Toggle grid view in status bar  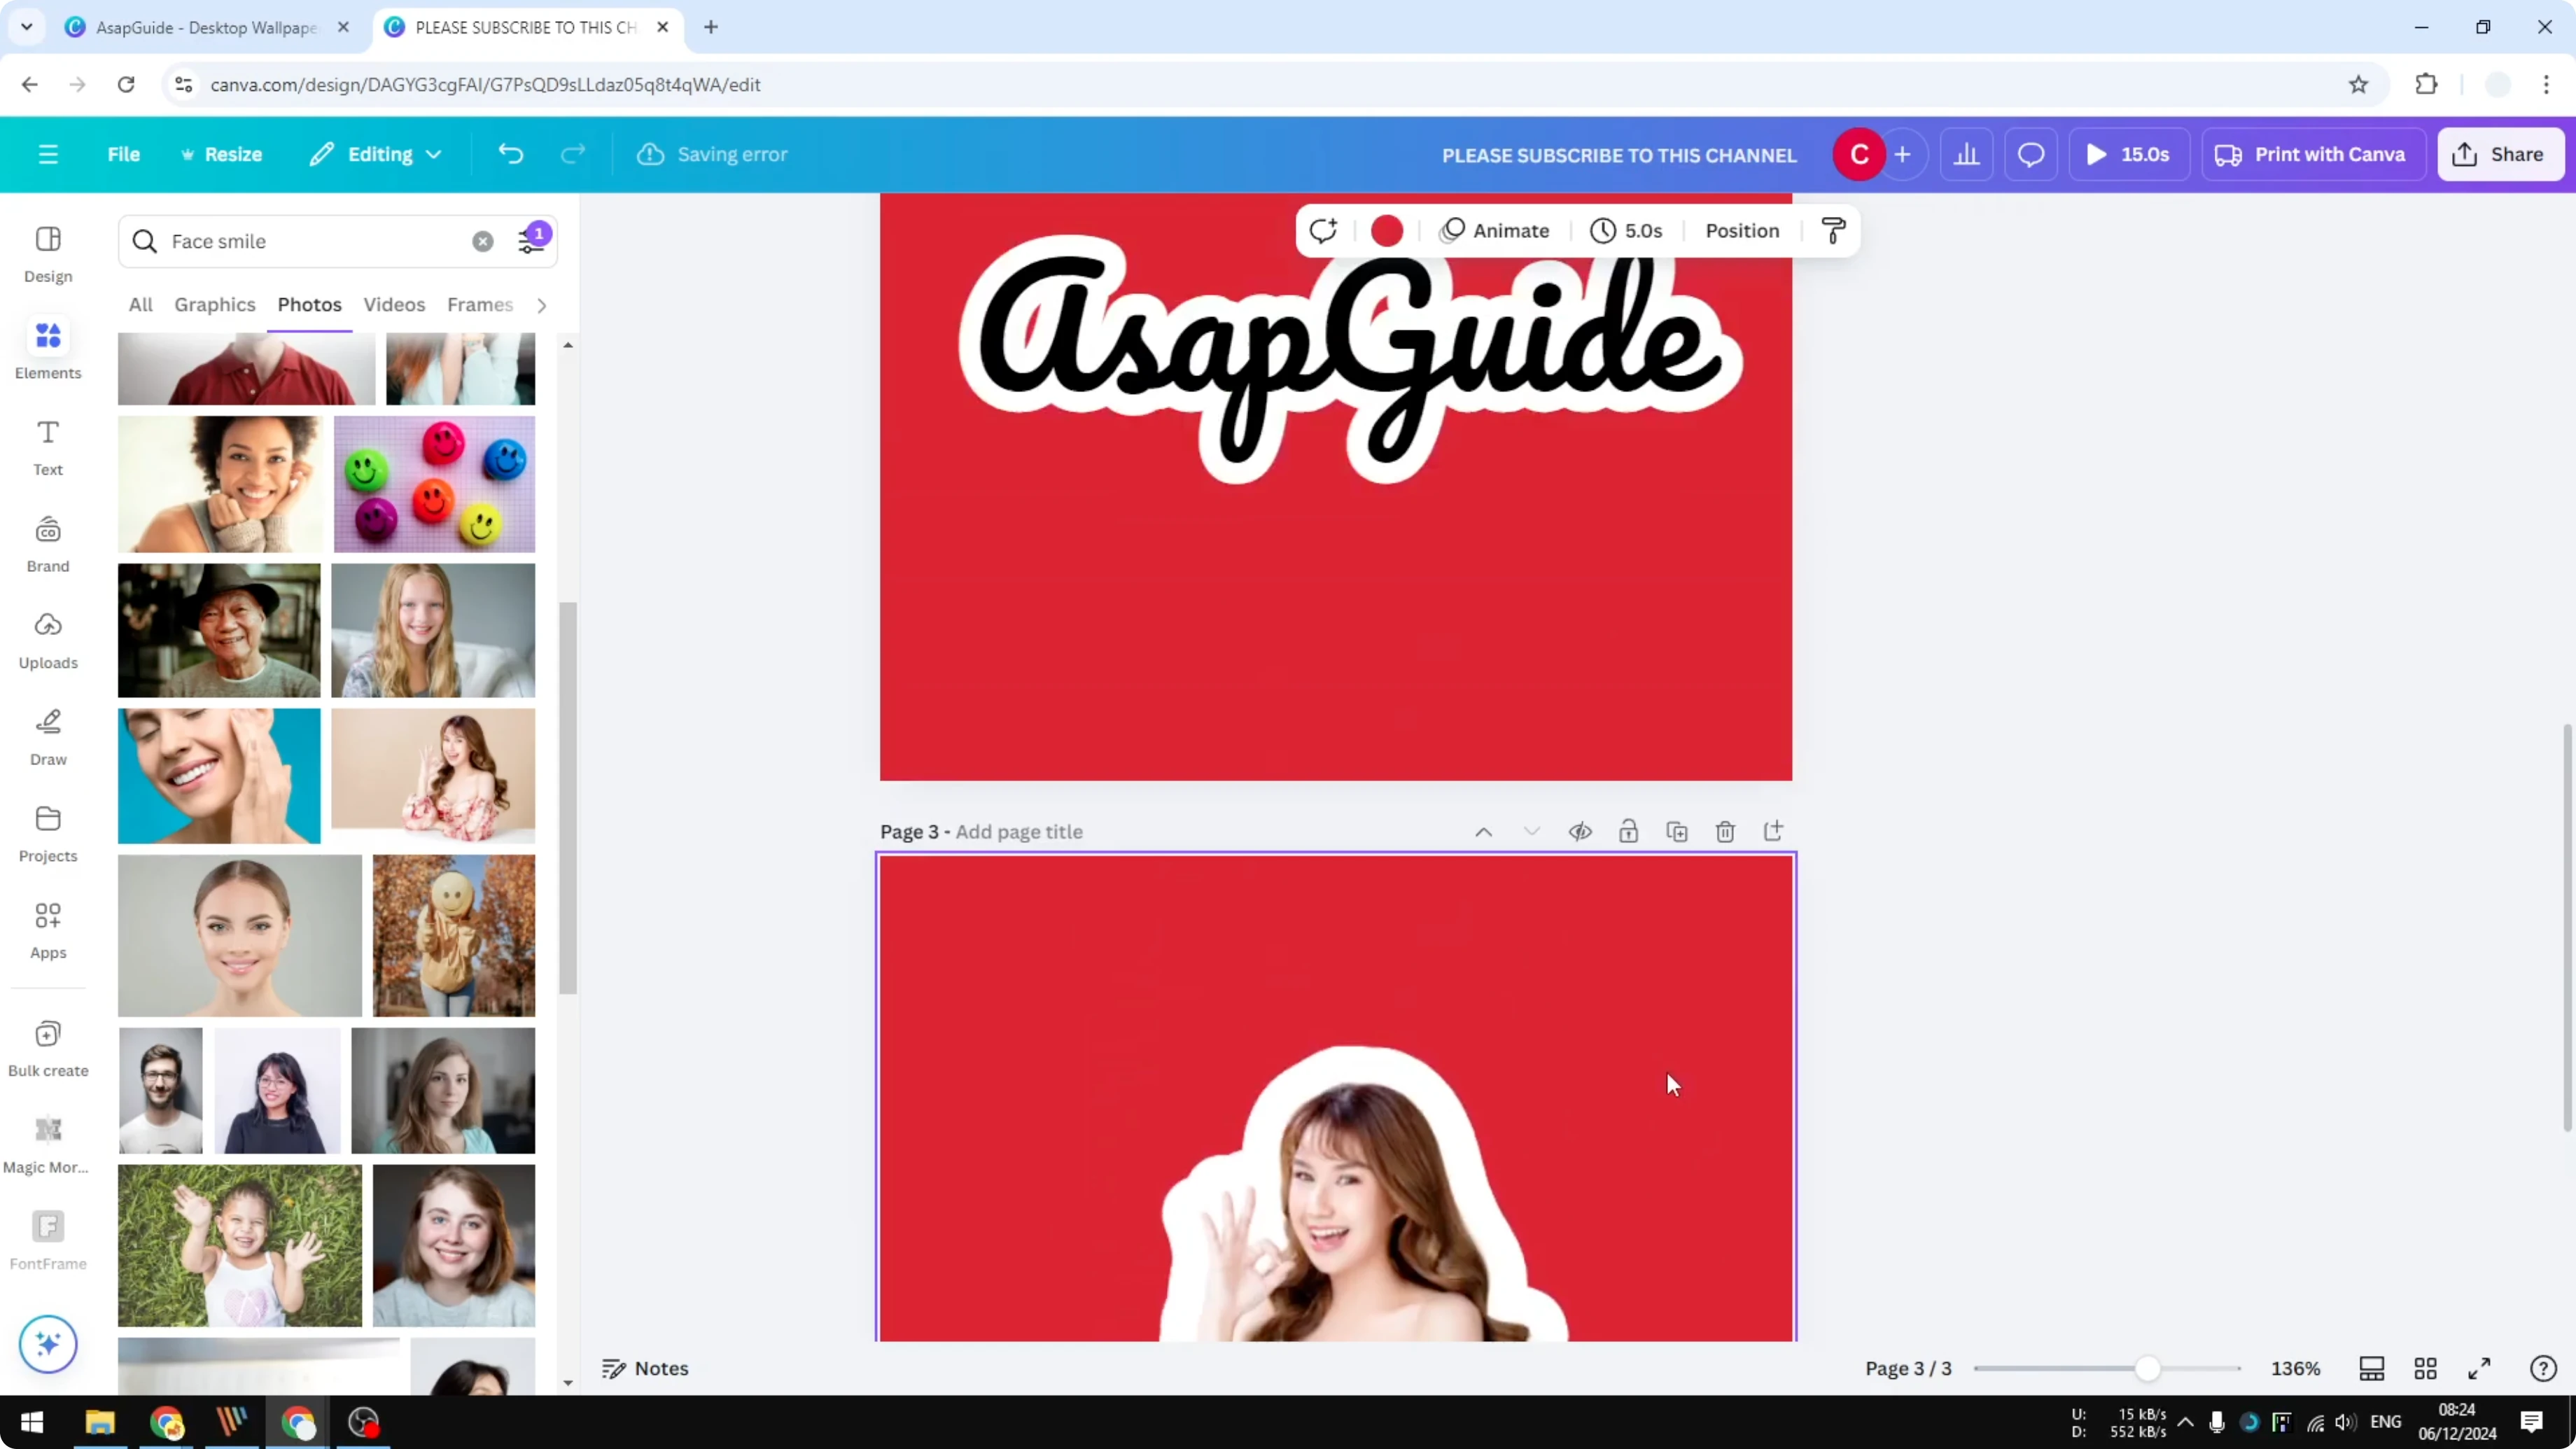tap(2426, 1368)
